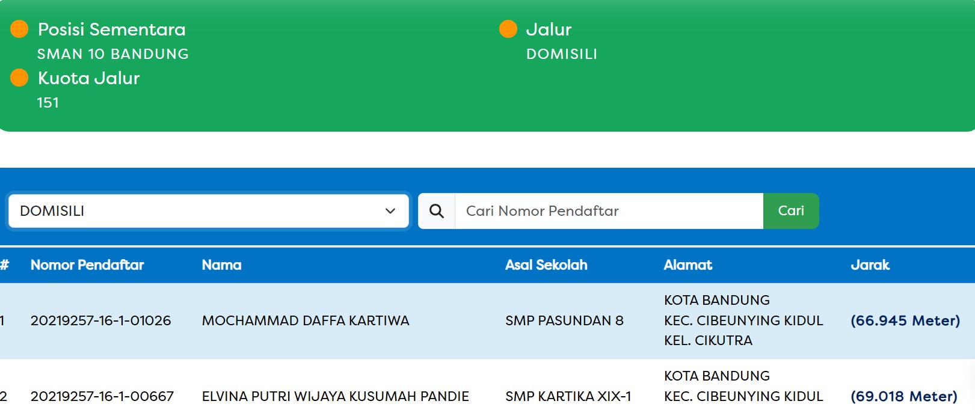975x410 pixels.
Task: Click orange bullet beside Kuota Jalur
Action: [19, 78]
